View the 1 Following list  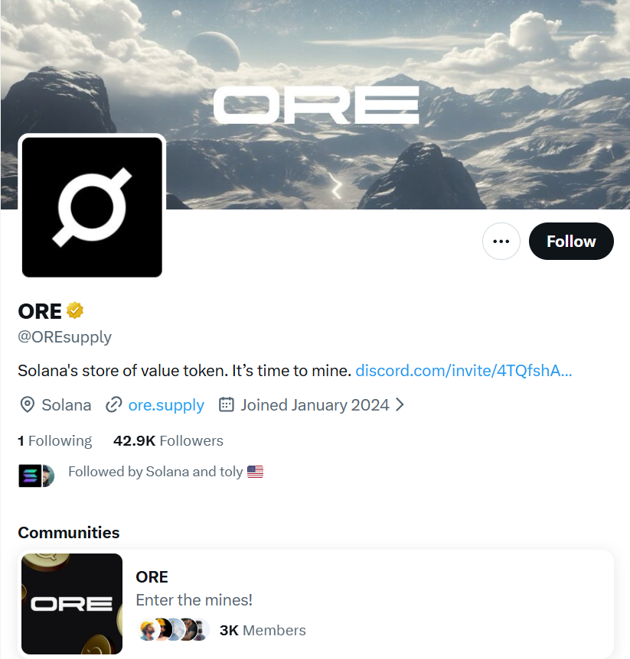pyautogui.click(x=54, y=441)
